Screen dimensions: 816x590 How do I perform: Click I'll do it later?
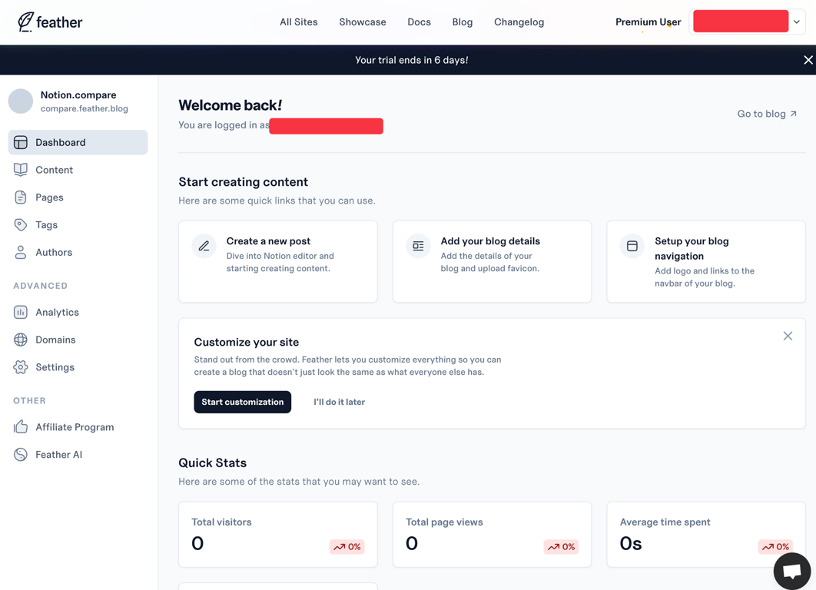coord(340,403)
